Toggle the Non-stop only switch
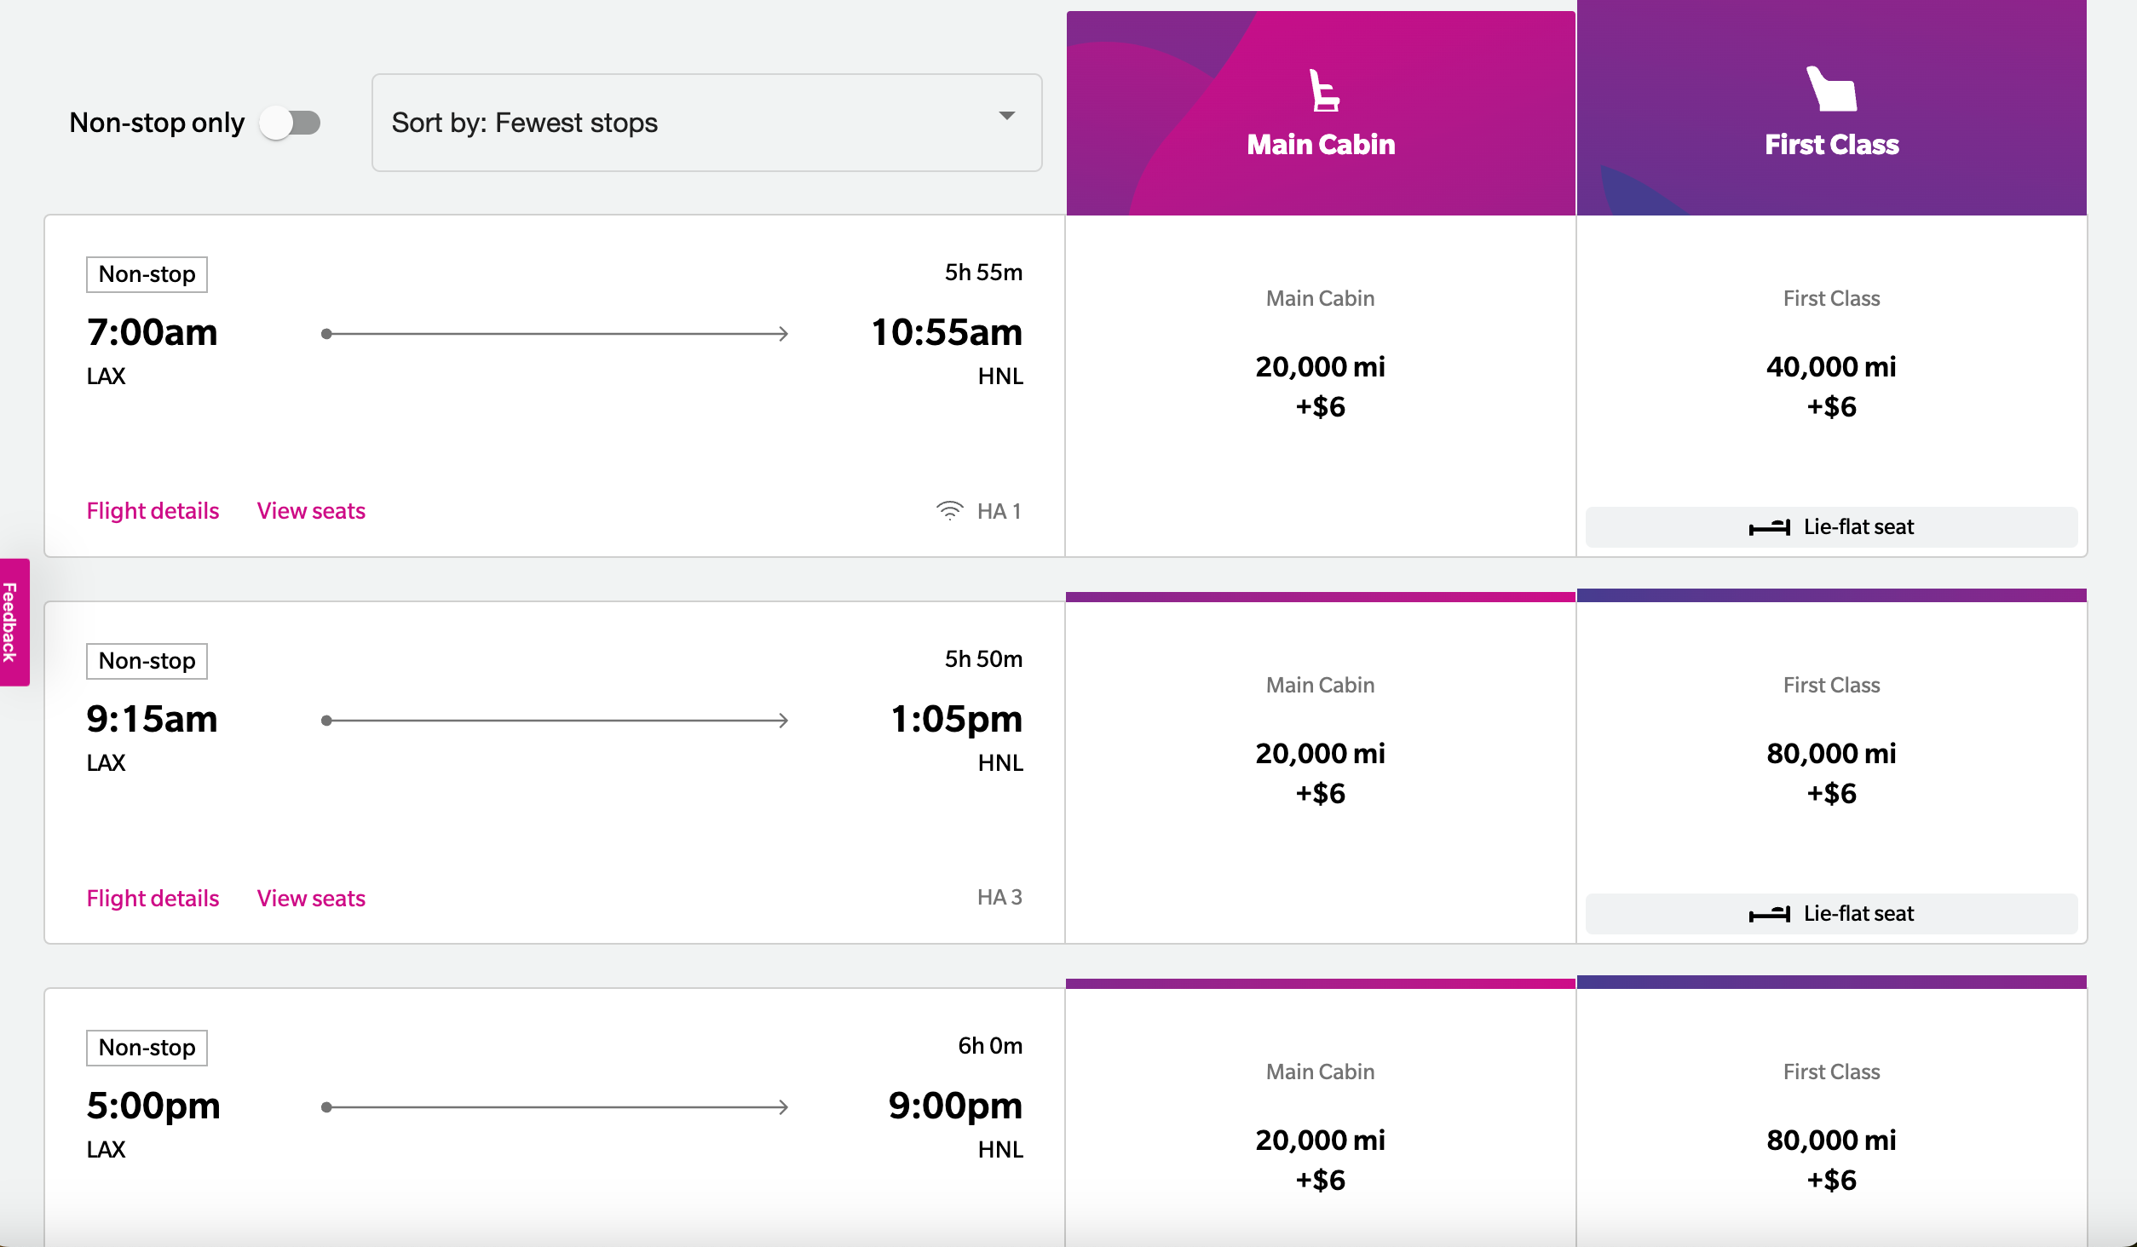This screenshot has height=1247, width=2137. [291, 123]
